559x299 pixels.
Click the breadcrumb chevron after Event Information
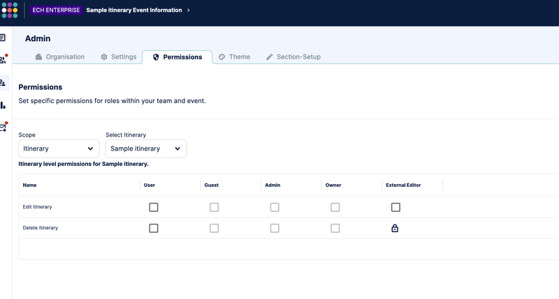click(188, 10)
